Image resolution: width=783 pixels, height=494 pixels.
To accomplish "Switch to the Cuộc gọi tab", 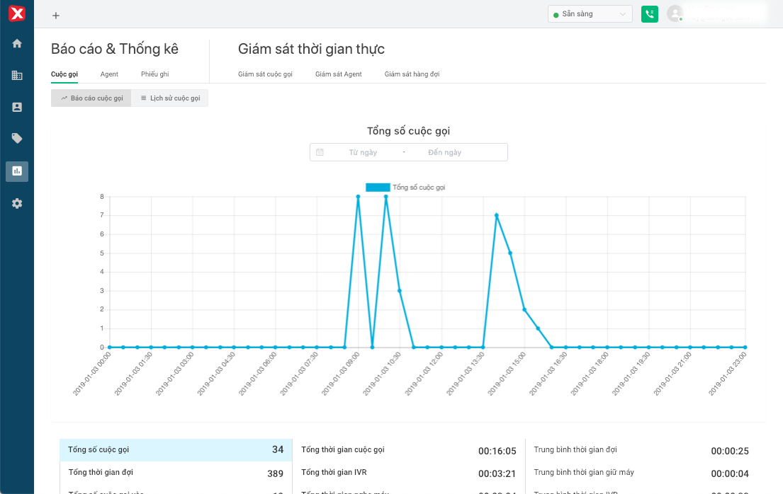I will [x=64, y=74].
